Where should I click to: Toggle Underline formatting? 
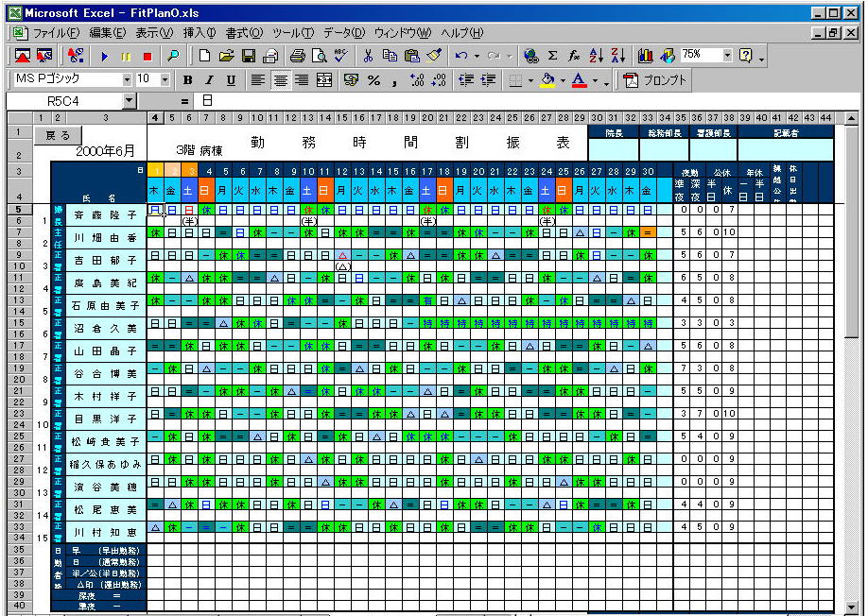(x=231, y=80)
